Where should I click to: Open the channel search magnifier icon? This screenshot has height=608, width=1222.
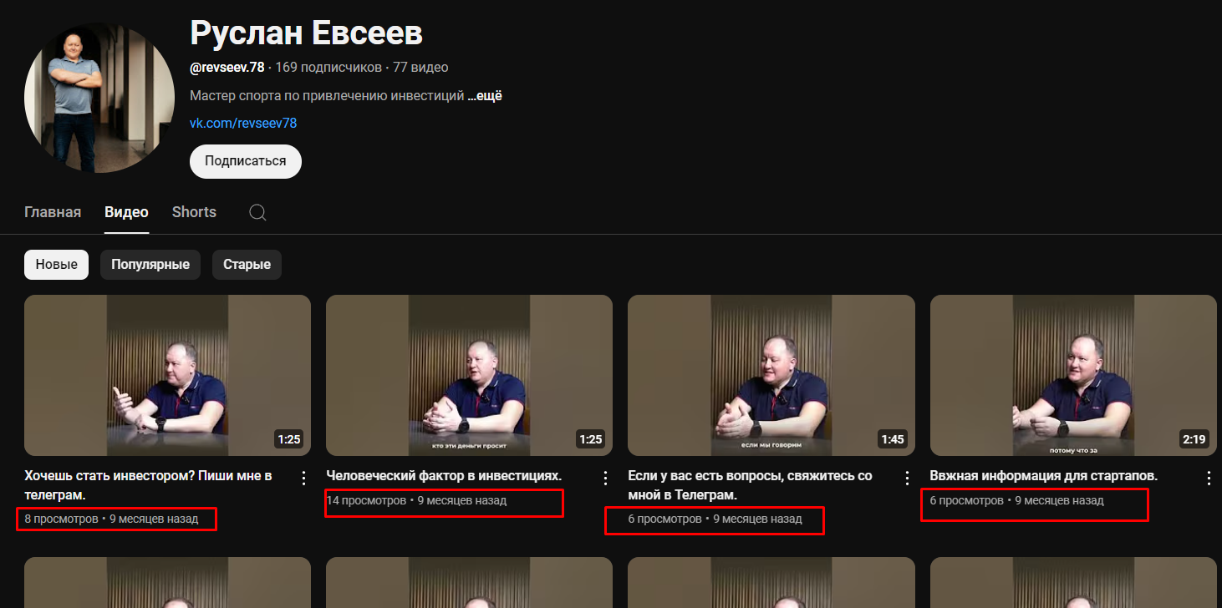click(x=257, y=212)
